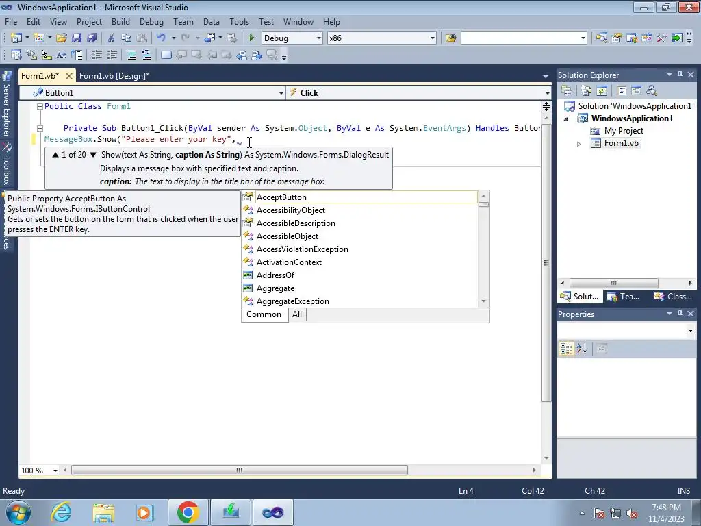Toggle a bookmark on current line icon
The height and width of the screenshot is (526, 701).
(166, 55)
